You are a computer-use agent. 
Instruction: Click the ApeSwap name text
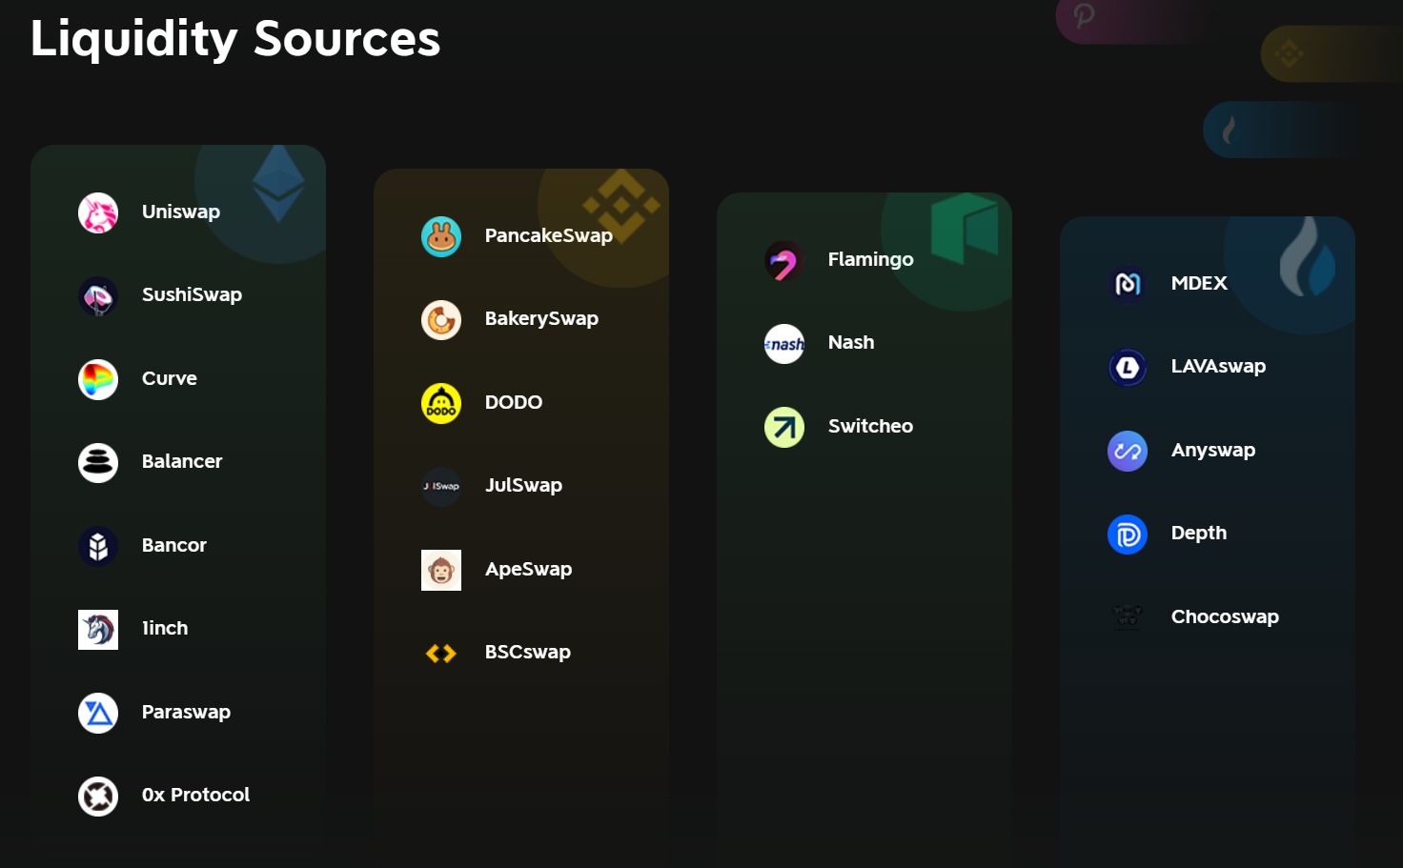coord(528,569)
